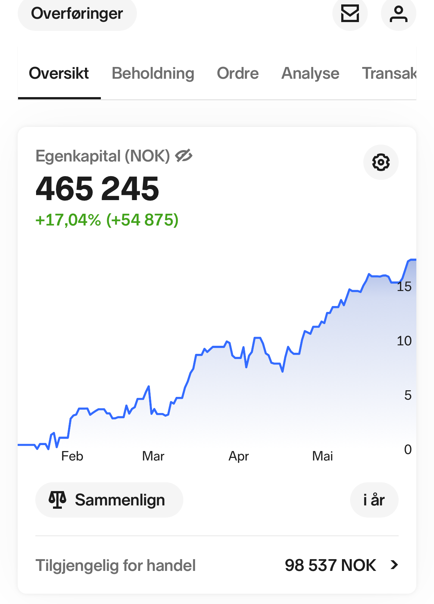Switch to the Ordre tab
This screenshot has height=604, width=434.
pyautogui.click(x=238, y=73)
